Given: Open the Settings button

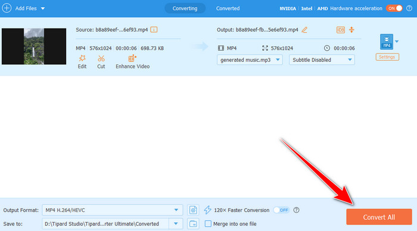Looking at the screenshot, I should tap(387, 57).
